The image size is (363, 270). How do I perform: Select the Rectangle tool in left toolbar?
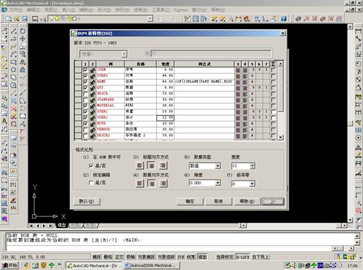tap(13, 62)
